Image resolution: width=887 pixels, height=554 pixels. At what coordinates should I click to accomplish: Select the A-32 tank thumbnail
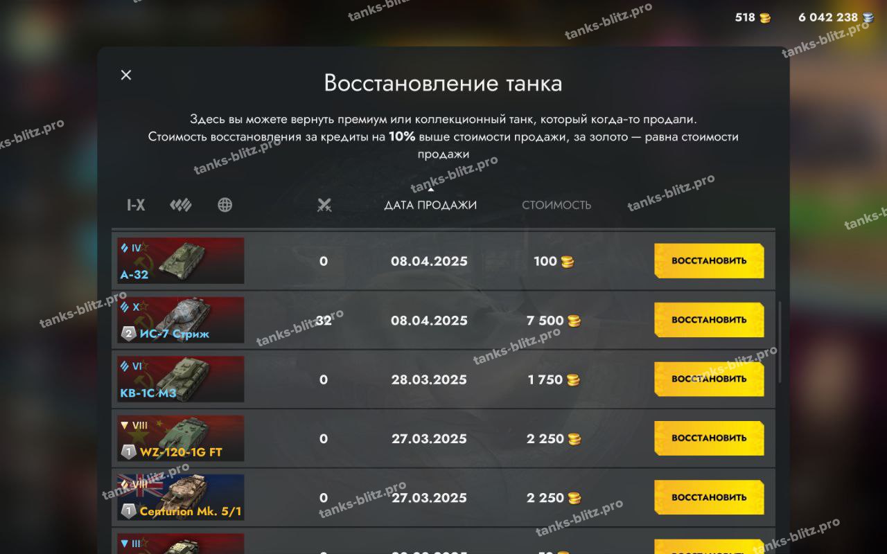[181, 261]
